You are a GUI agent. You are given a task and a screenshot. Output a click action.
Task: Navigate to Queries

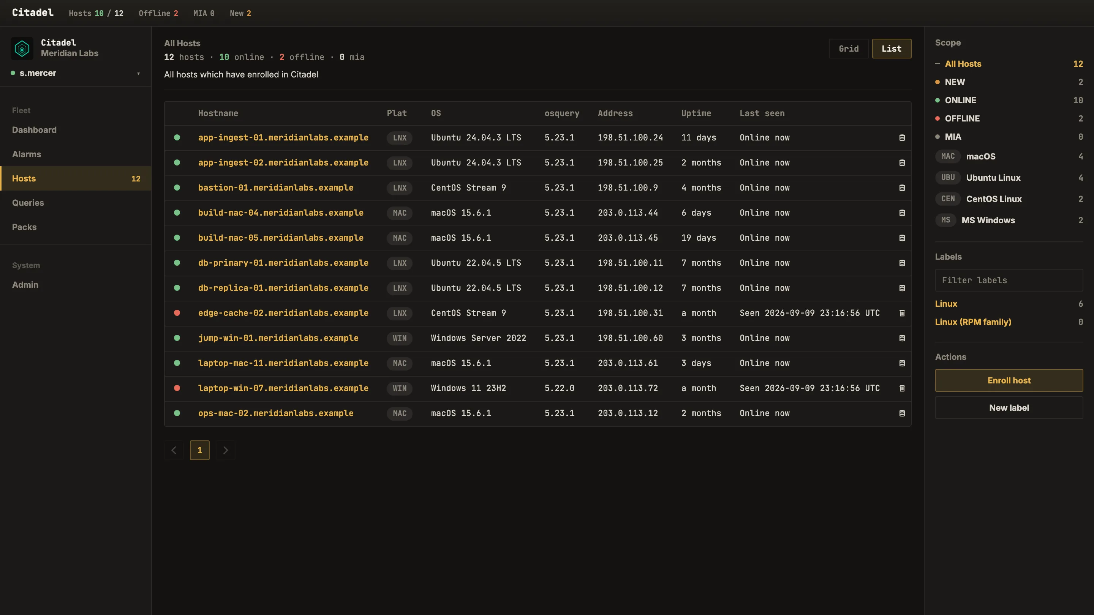coord(28,203)
